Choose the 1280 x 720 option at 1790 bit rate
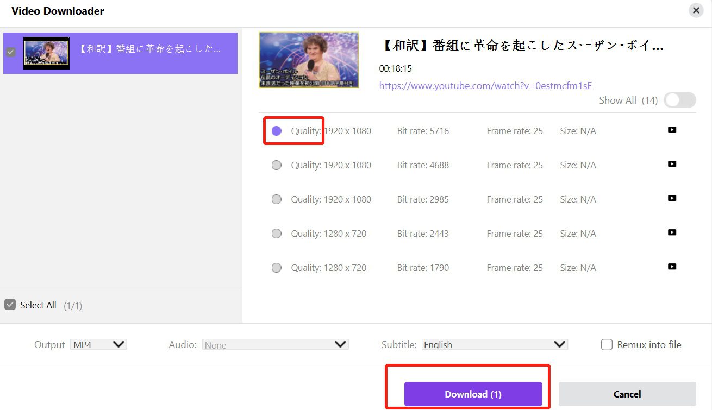Viewport: 712px width, 410px height. point(277,268)
